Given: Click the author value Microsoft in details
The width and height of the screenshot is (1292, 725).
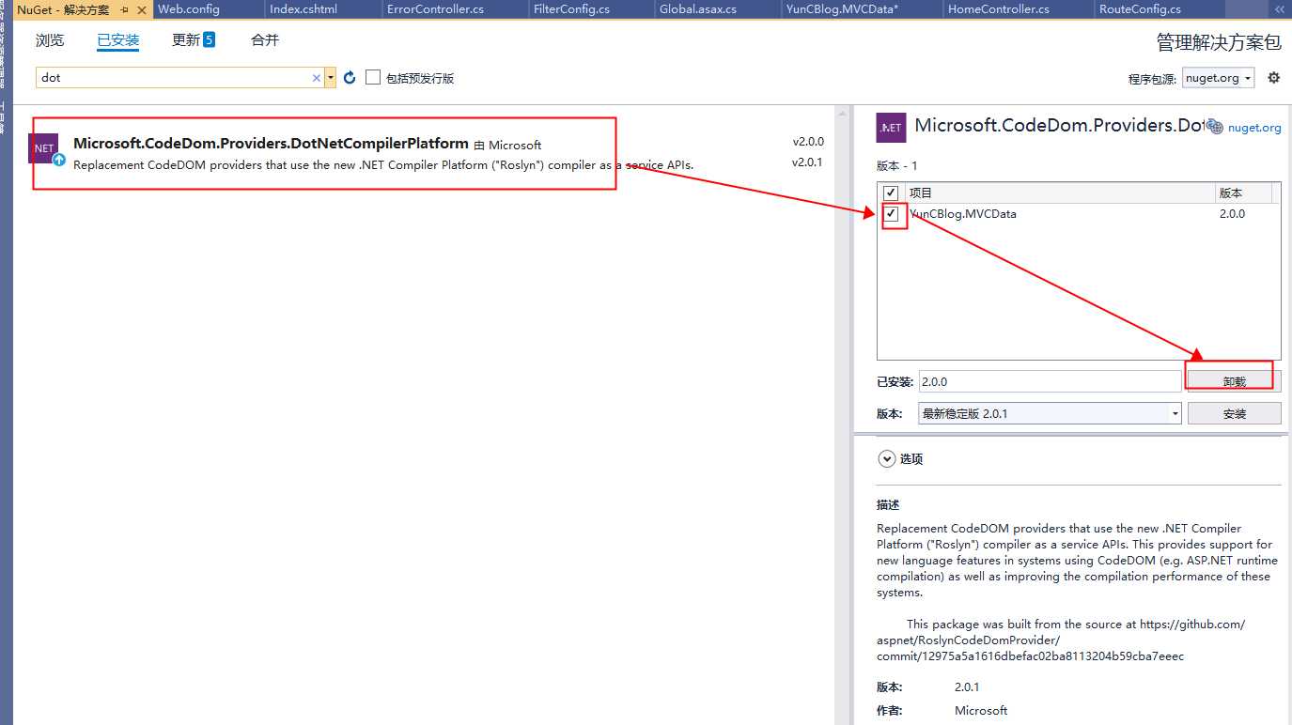Looking at the screenshot, I should click(x=981, y=711).
